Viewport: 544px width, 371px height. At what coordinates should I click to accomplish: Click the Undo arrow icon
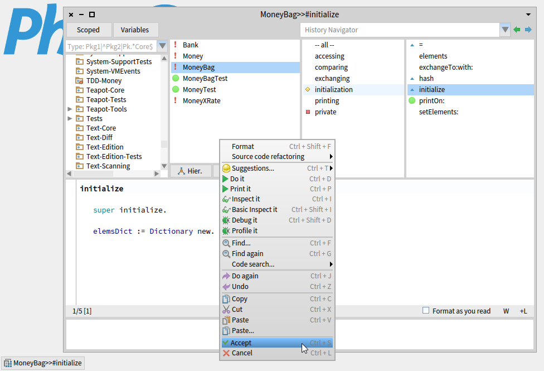coord(226,287)
